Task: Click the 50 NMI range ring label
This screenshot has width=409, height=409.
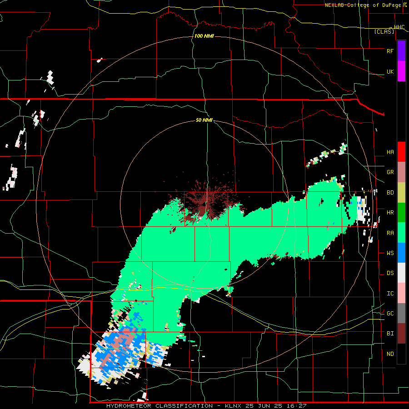Action: [x=204, y=120]
